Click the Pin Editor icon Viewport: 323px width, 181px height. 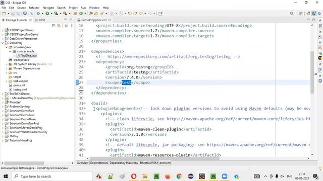click(x=160, y=14)
